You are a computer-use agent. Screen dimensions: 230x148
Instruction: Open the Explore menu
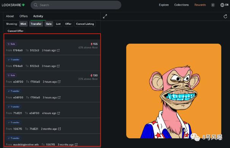[x=164, y=5]
